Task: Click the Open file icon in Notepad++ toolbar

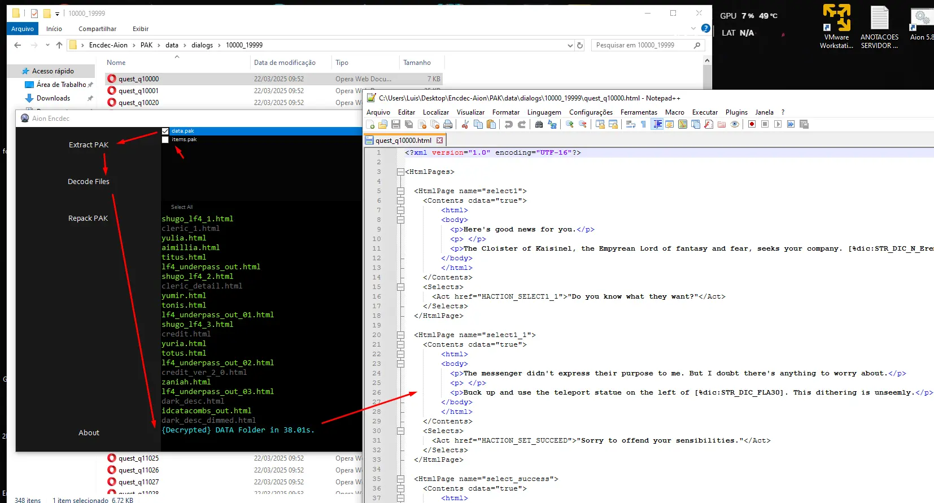Action: (383, 124)
